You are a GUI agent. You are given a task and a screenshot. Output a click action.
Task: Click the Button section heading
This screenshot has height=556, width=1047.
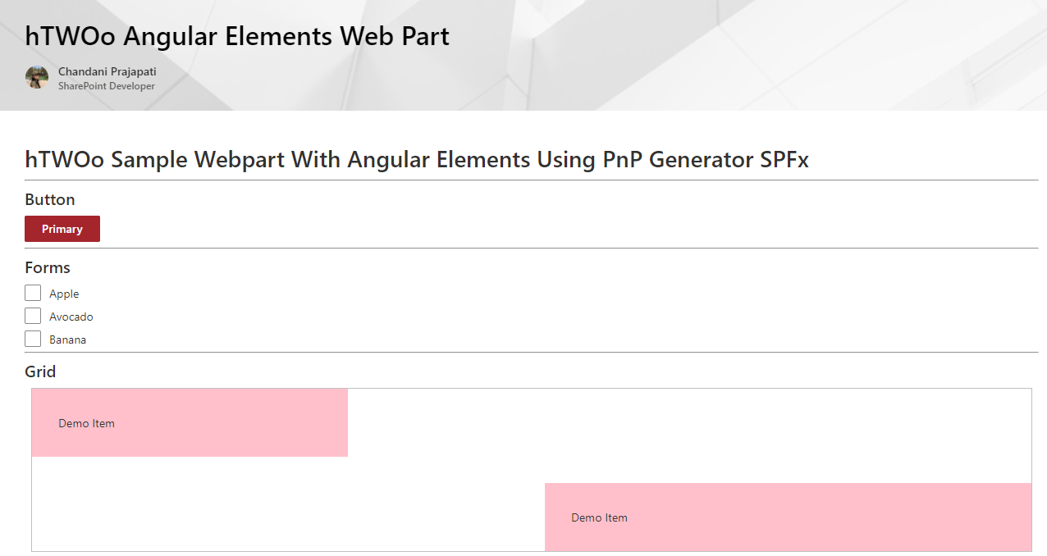[50, 199]
